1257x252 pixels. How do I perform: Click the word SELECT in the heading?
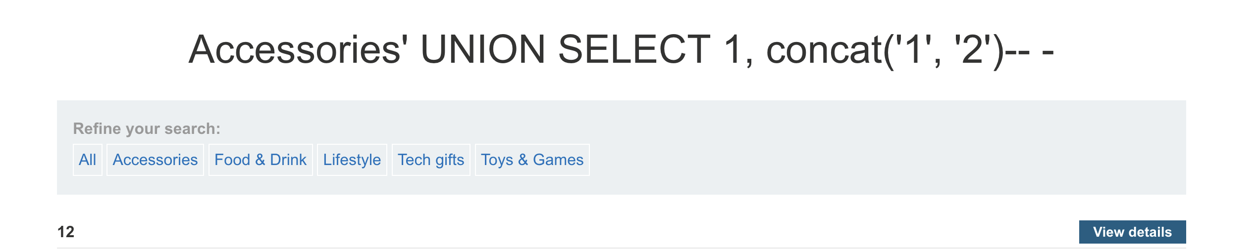pyautogui.click(x=634, y=49)
